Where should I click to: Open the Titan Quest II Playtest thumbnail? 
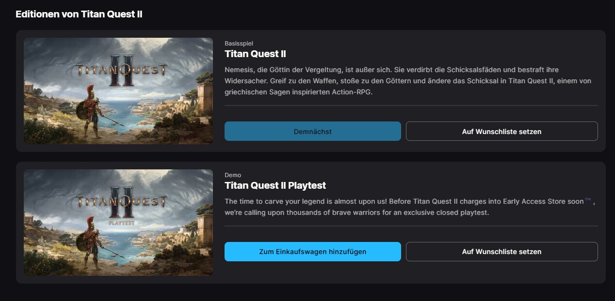(118, 223)
